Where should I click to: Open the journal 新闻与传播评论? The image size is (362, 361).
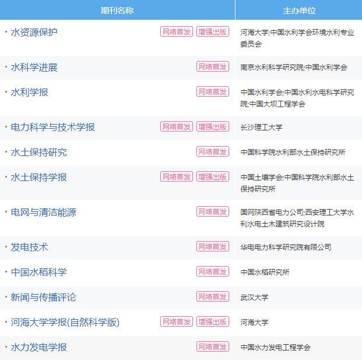point(43,297)
